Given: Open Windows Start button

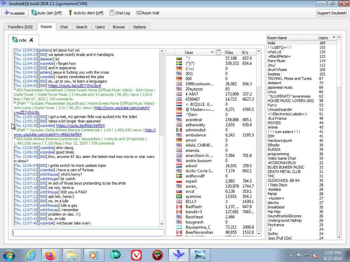Looking at the screenshot, I should [9, 255].
